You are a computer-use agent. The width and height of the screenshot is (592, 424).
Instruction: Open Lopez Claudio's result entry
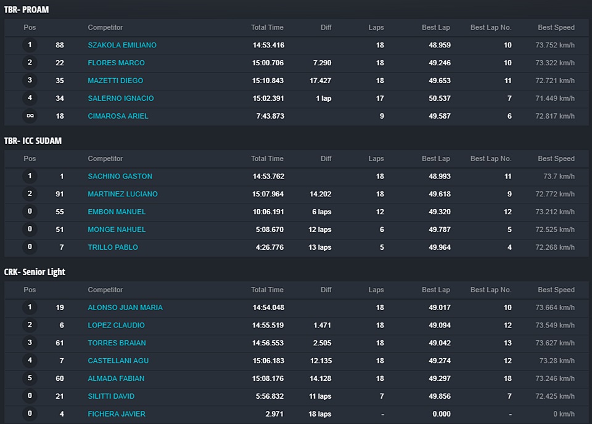[x=116, y=326]
